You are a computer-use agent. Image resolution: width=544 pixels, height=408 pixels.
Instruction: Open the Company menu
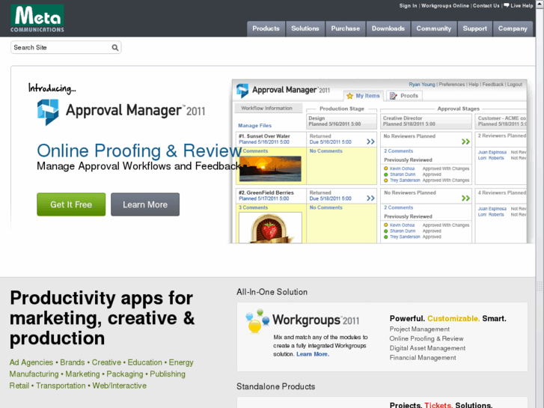point(513,28)
